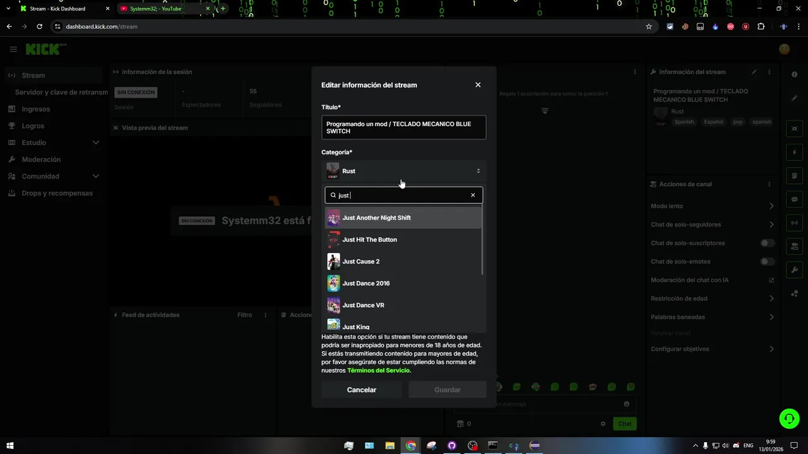This screenshot has height=454, width=808.
Task: Click the document icon in right rail
Action: pos(794,175)
